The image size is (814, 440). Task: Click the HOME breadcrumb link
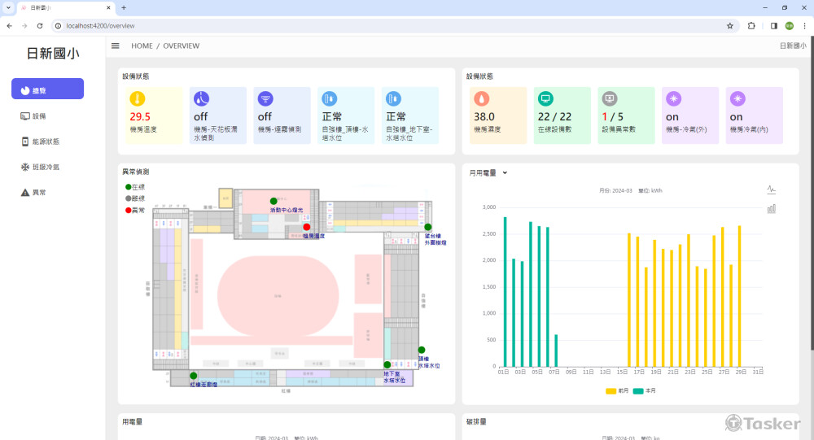pos(142,46)
